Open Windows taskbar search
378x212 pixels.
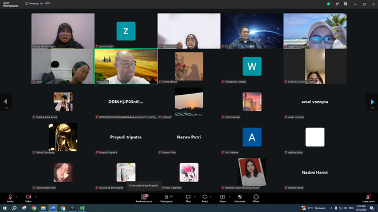(x=14, y=208)
